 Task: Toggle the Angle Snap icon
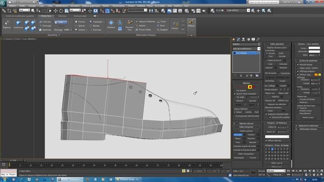coord(107,11)
